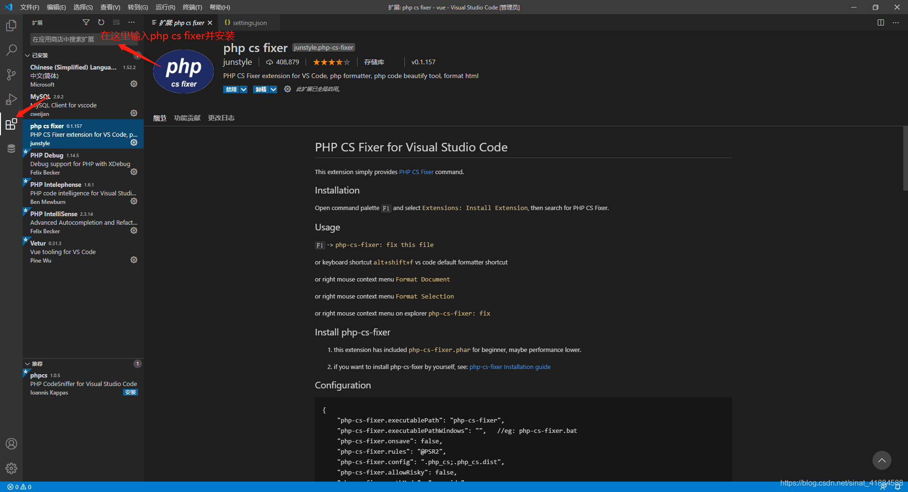Open editor more actions ellipsis

(896, 22)
